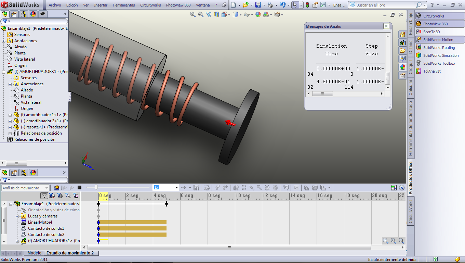Switch to Estudio de movimiento 2 tab

click(x=70, y=253)
